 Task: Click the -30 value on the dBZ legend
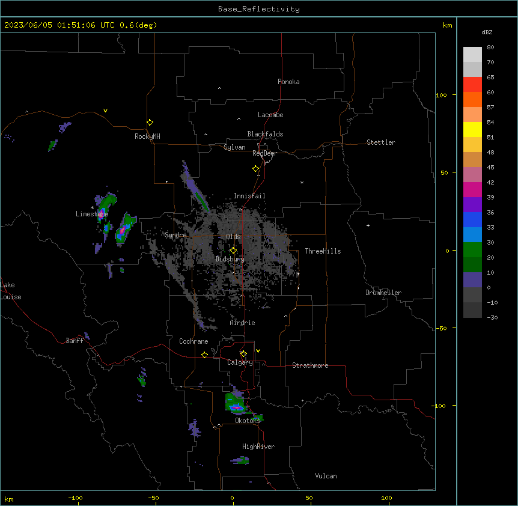tap(492, 318)
